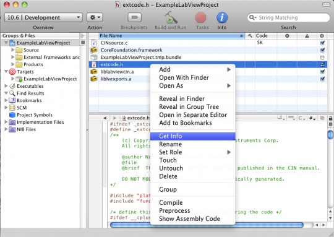This screenshot has height=237, width=334.
Task: Click the CoreFoundation.framework toolbox icon
Action: point(94,50)
